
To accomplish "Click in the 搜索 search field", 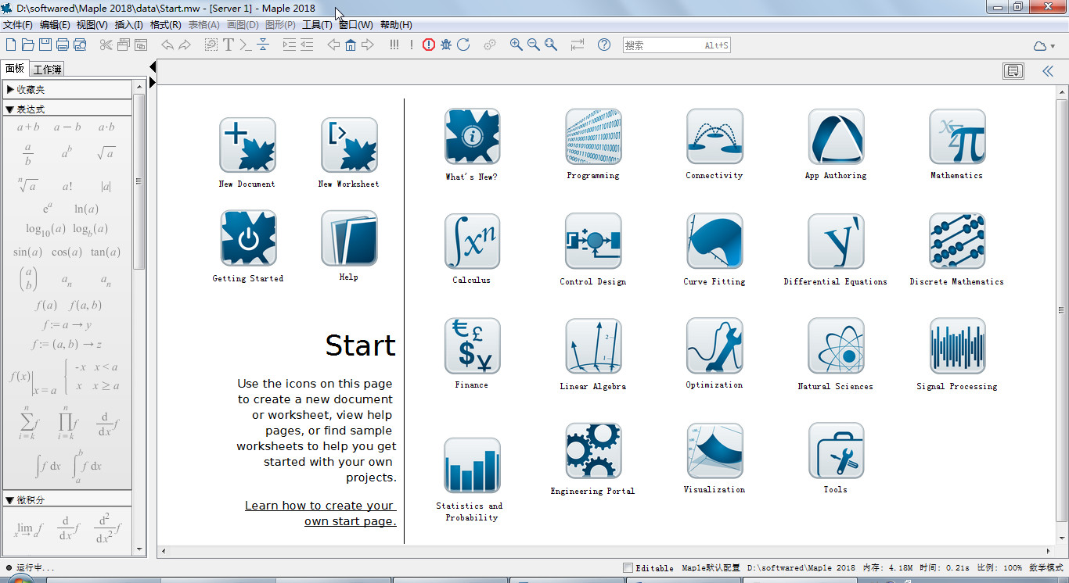I will [661, 45].
